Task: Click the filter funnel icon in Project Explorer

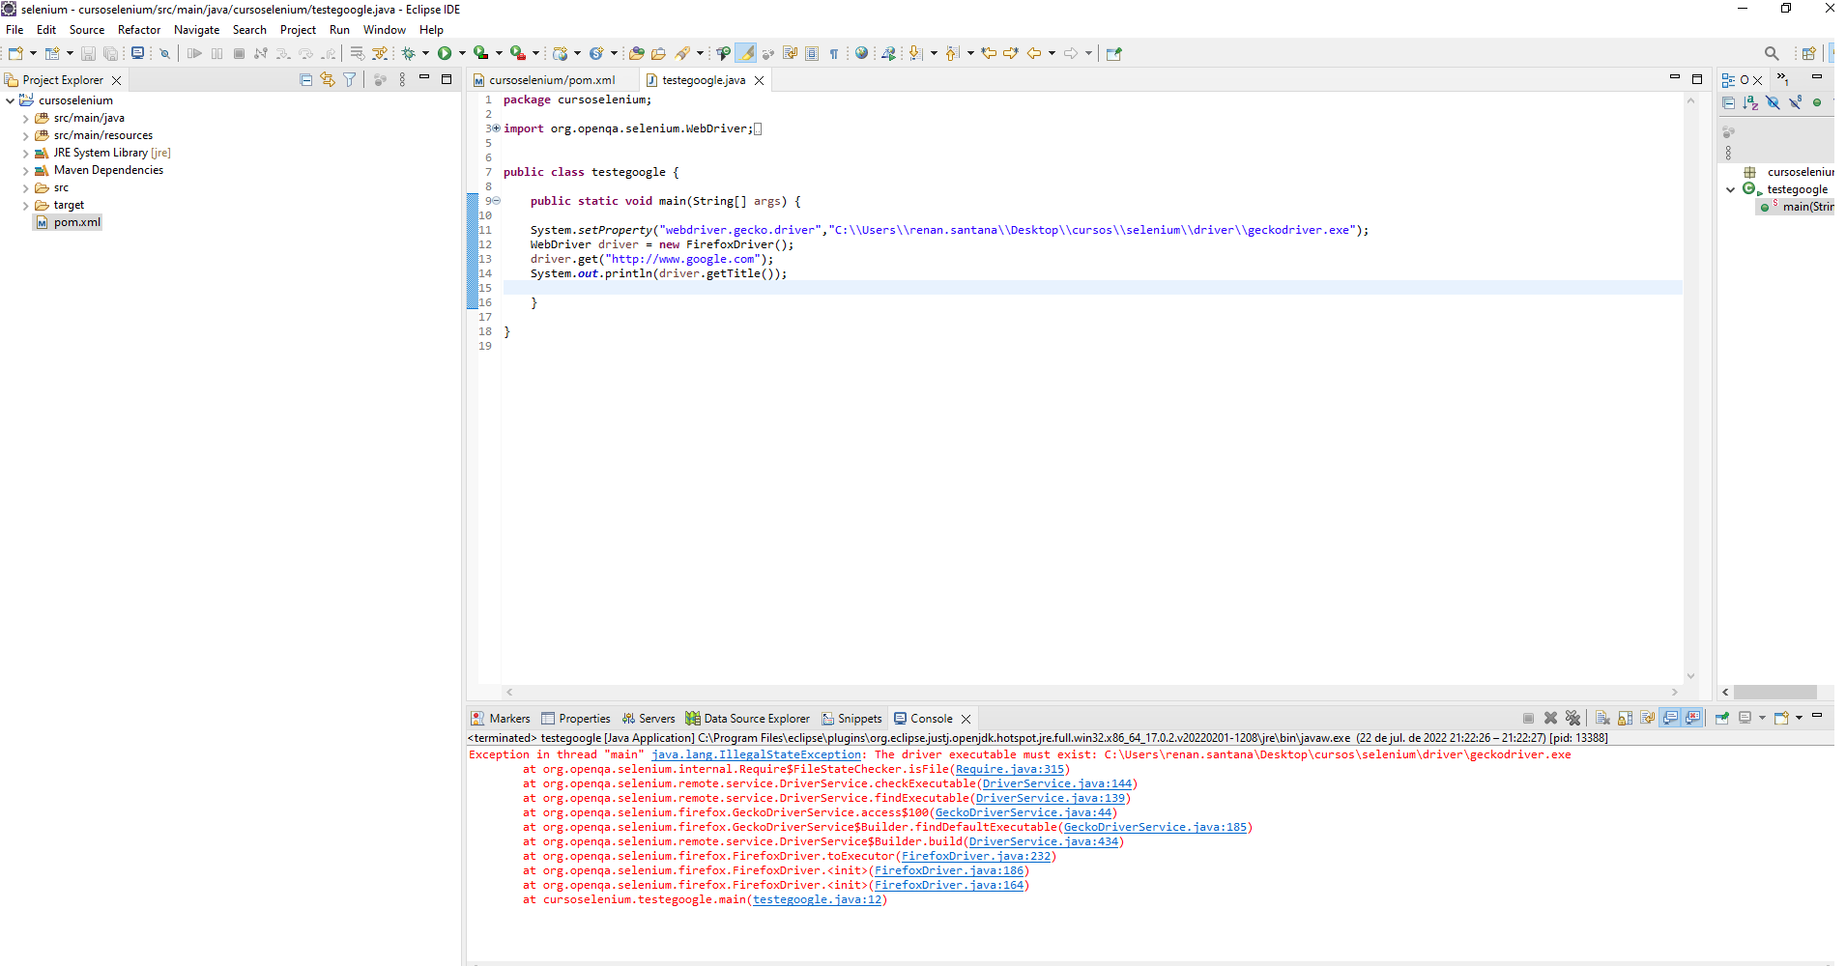Action: (350, 79)
